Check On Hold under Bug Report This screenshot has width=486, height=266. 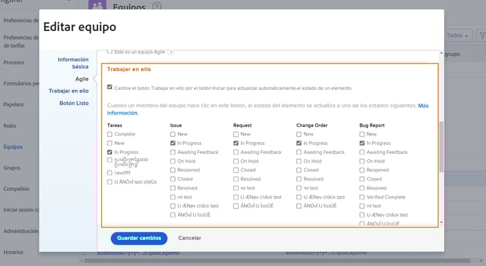tap(362, 161)
